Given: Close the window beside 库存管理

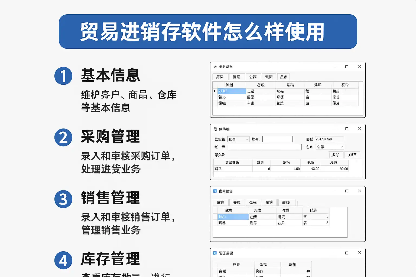Looking at the screenshot, I should (359, 253).
